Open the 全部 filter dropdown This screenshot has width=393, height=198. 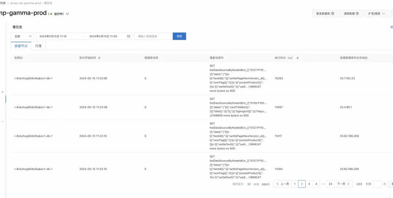(x=22, y=36)
